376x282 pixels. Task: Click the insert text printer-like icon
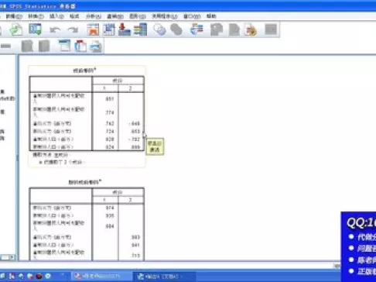click(96, 46)
